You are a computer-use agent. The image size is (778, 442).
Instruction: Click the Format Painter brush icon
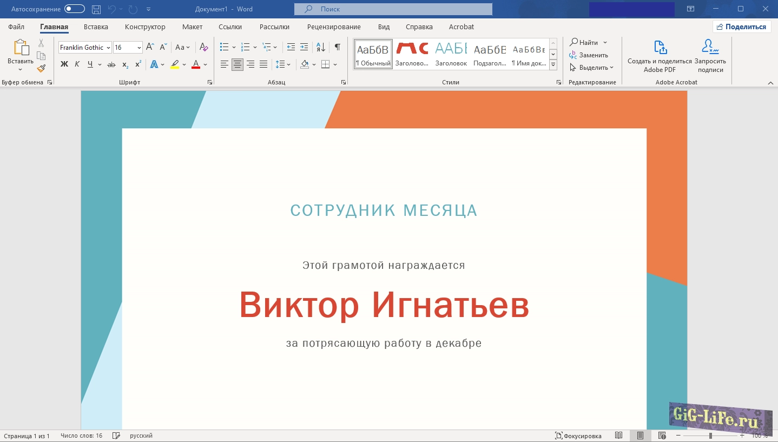[x=41, y=68]
